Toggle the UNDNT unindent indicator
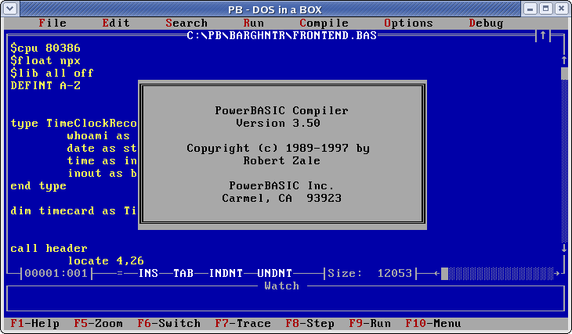This screenshot has height=334, width=572. tap(275, 273)
